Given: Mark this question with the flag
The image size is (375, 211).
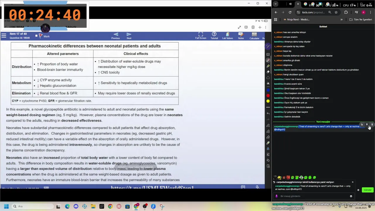Looking at the screenshot, I should click(41, 36).
